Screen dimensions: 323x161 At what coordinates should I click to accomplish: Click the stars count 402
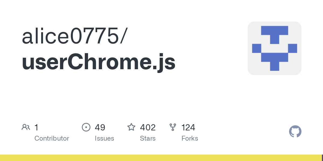tap(148, 127)
